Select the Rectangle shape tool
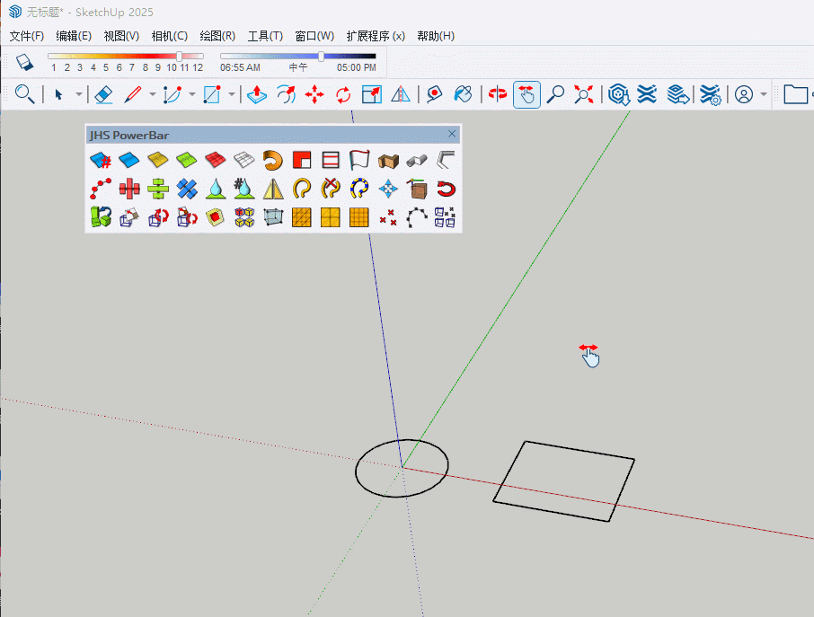 212,94
